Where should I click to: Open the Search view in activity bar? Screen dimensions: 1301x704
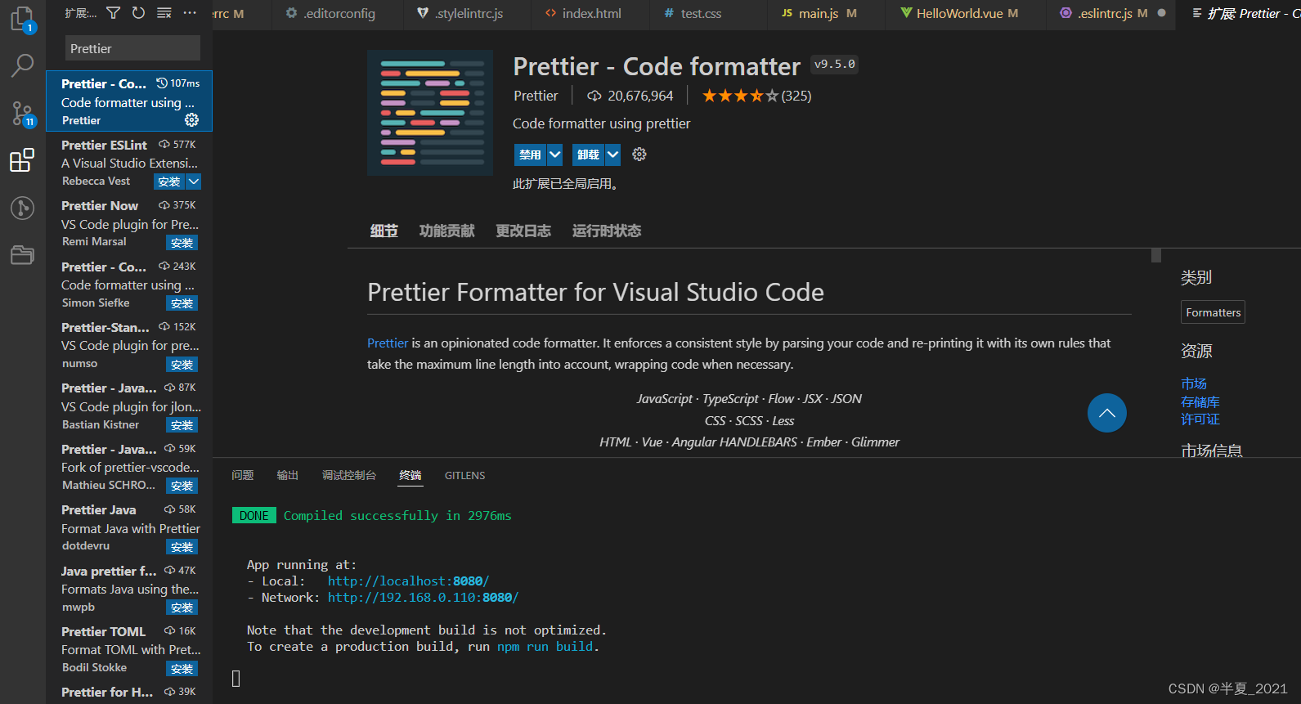pos(22,65)
